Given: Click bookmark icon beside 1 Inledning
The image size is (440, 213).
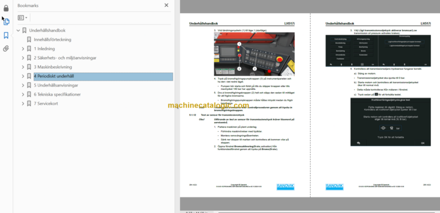Looking at the screenshot, I should point(29,49).
